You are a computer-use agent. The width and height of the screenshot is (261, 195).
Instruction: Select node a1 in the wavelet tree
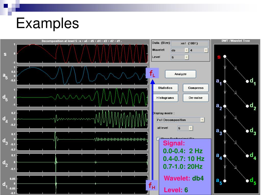click(x=225, y=82)
